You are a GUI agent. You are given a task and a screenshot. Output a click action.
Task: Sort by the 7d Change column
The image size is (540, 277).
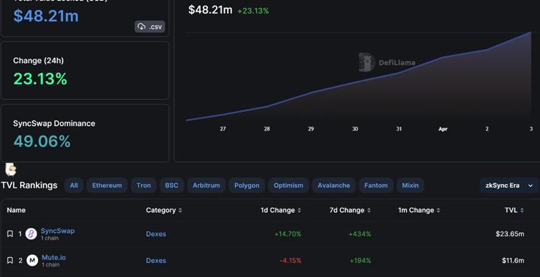click(350, 210)
